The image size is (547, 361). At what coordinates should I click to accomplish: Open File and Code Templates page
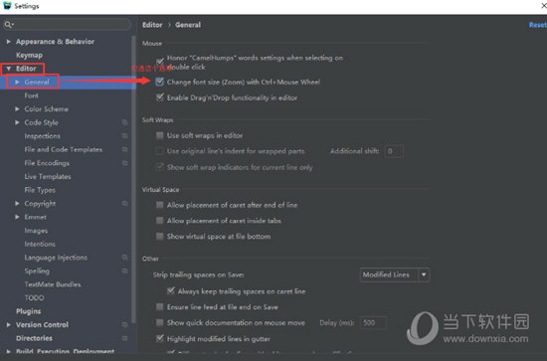[x=63, y=149]
